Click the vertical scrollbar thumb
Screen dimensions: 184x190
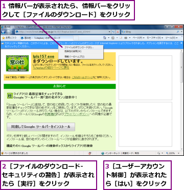point(182,67)
